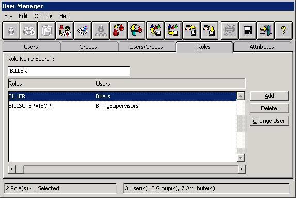Screen dimensions: 296x198
Task: Click the greyed single-user toolbar icon
Action: 11,30
